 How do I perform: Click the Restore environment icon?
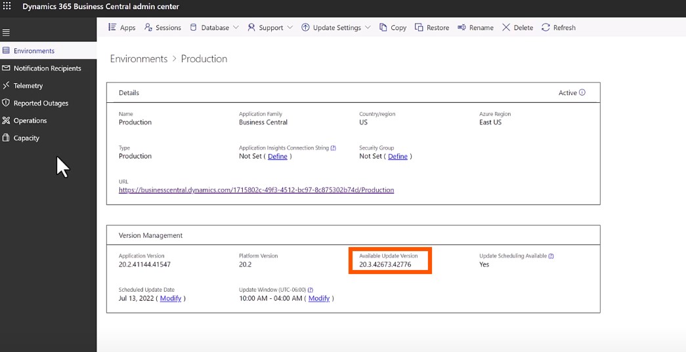[419, 28]
